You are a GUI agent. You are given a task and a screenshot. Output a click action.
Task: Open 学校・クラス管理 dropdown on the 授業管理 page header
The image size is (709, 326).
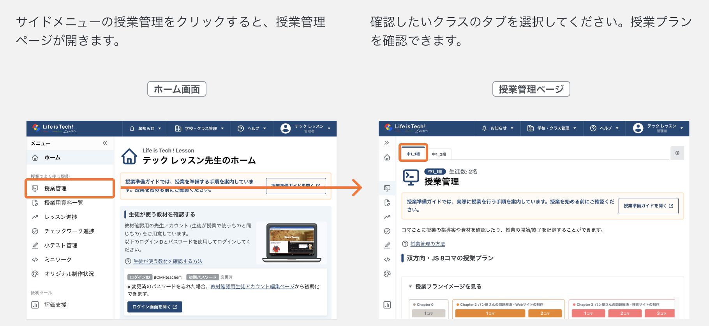[x=552, y=128]
